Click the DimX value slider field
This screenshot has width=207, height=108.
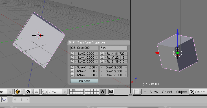point(114,67)
